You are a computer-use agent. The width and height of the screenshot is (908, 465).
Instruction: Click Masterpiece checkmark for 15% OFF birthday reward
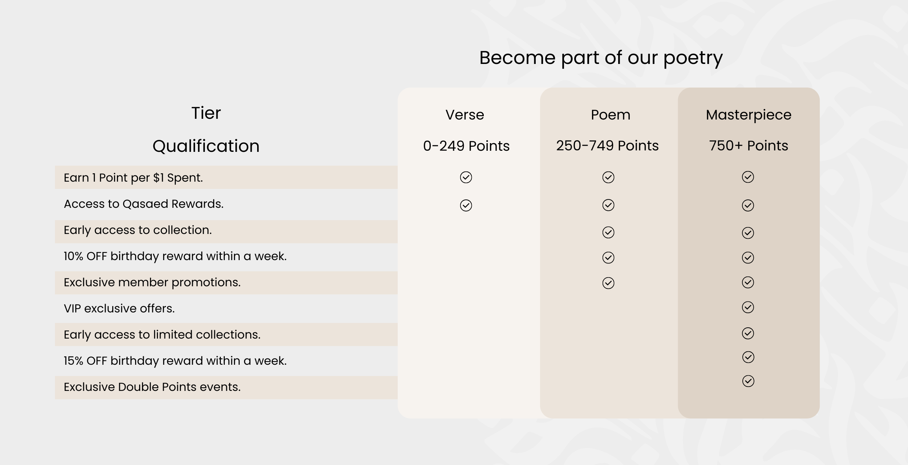(748, 357)
